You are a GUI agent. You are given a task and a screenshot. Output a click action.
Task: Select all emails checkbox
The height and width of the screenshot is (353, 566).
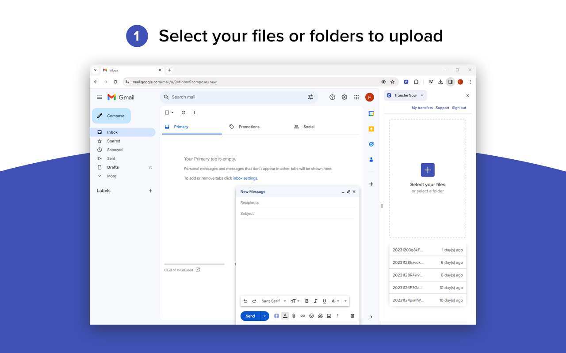(x=166, y=113)
